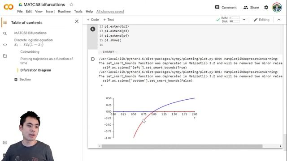The image size is (287, 161).
Task: Click the code line p1.extend(p4)
Action: click(117, 36)
